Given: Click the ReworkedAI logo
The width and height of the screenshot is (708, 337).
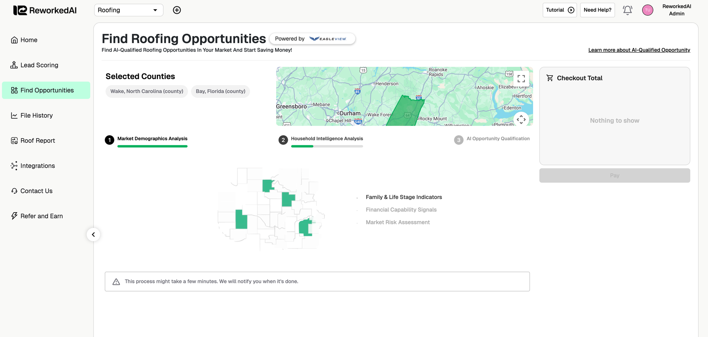Looking at the screenshot, I should (45, 10).
